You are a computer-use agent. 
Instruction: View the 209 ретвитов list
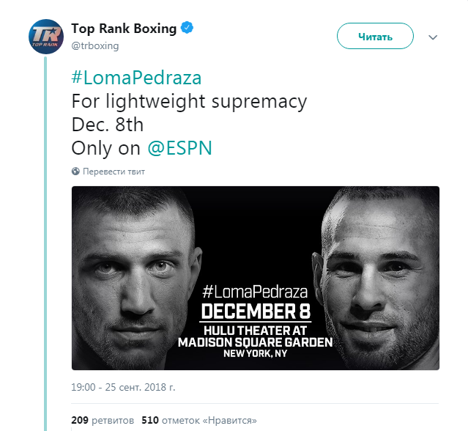(x=103, y=421)
